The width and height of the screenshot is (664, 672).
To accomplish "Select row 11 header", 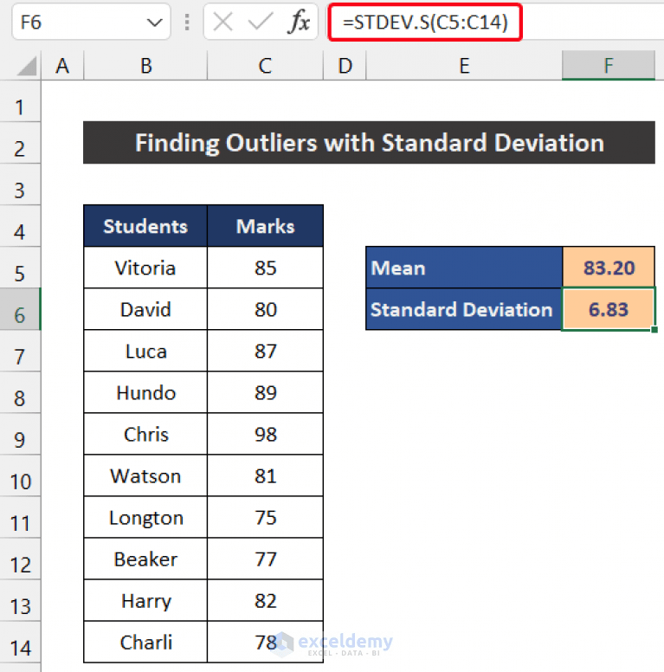I will click(x=20, y=517).
